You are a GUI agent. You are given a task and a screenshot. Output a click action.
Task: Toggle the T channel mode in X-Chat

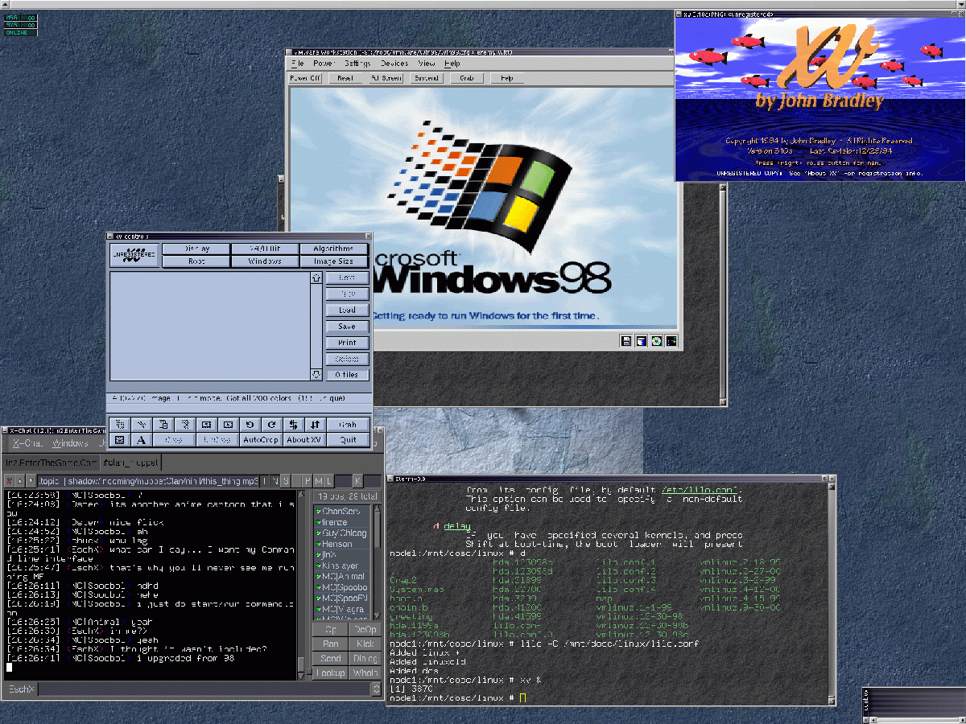click(265, 480)
